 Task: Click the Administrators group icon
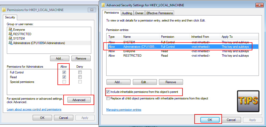11,43
